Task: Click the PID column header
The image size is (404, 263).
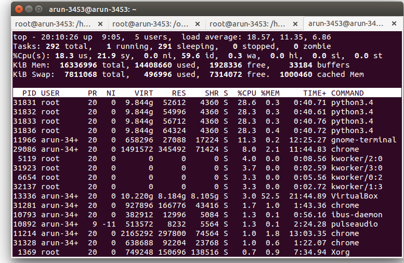Action: tap(29, 93)
